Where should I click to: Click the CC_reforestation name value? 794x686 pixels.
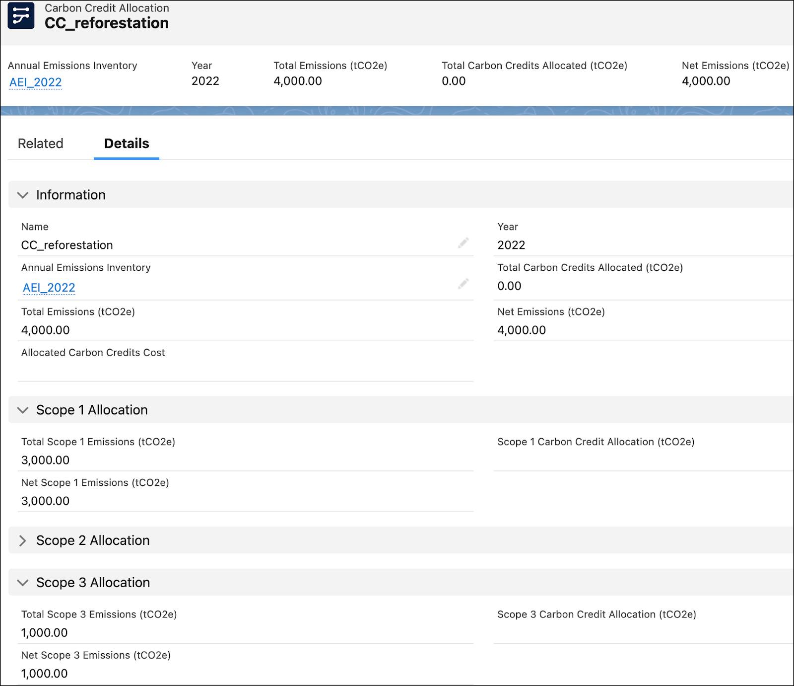point(66,245)
